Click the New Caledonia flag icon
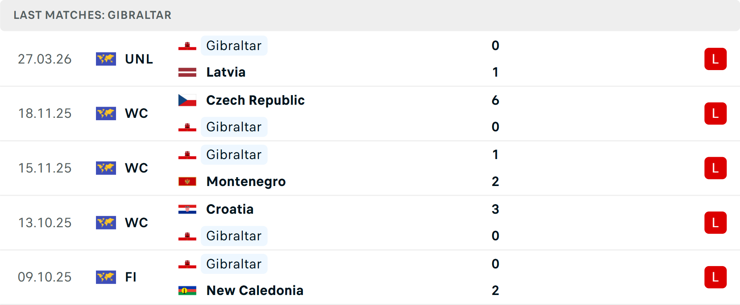 [187, 290]
